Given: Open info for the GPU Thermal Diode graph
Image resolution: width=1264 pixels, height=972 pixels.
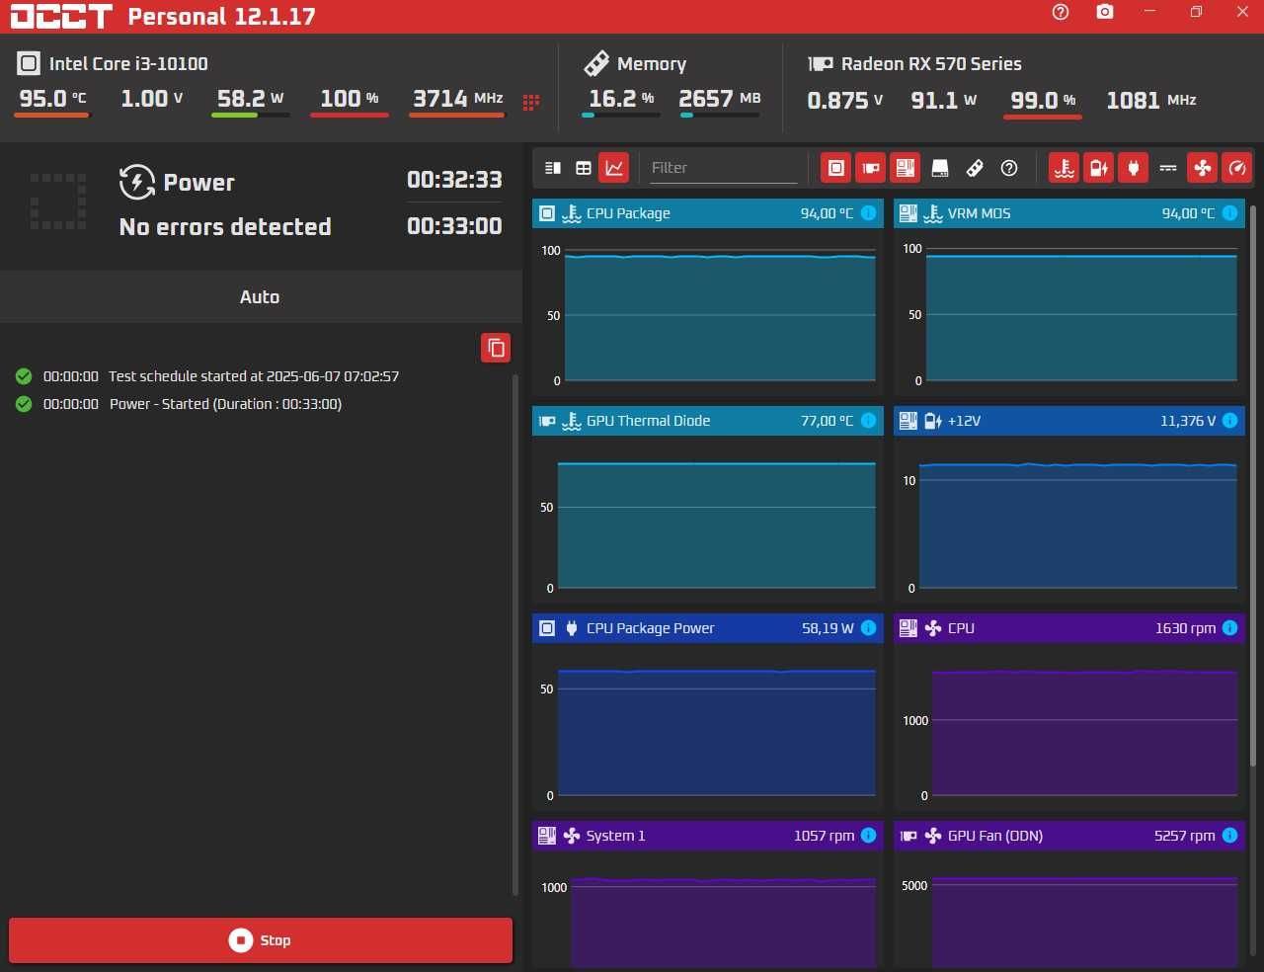Looking at the screenshot, I should point(869,421).
